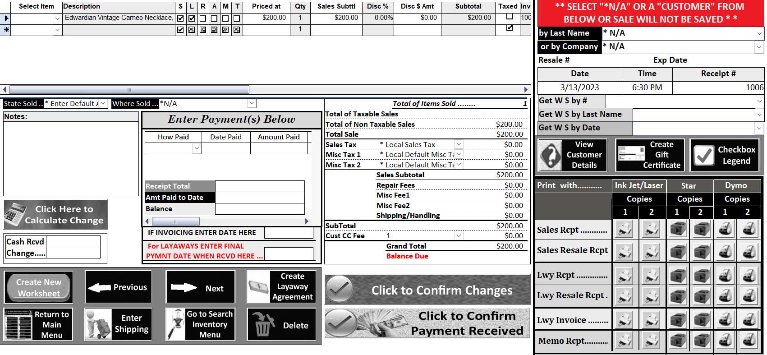Viewport: 767px width, 355px height.
Task: Open Get W S by Last Name dropdown
Action: [759, 115]
